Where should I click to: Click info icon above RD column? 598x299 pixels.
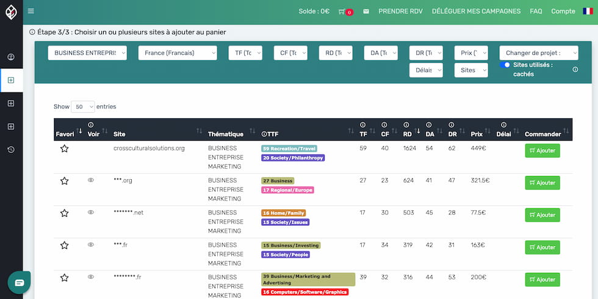click(406, 125)
